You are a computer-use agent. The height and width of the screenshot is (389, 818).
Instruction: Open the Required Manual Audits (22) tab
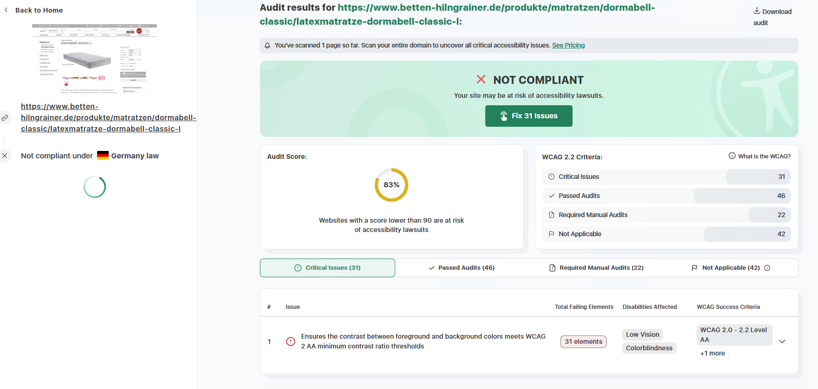click(596, 268)
